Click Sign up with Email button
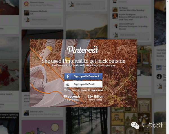 click(x=83, y=84)
